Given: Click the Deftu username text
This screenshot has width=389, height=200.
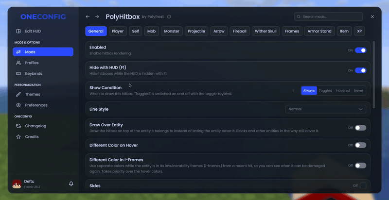Looking at the screenshot, I should coord(29,182).
